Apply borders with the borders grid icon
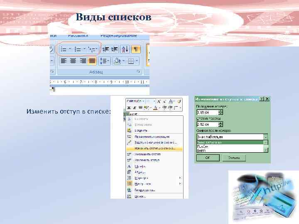This screenshot has height=224, width=299. pos(131,61)
